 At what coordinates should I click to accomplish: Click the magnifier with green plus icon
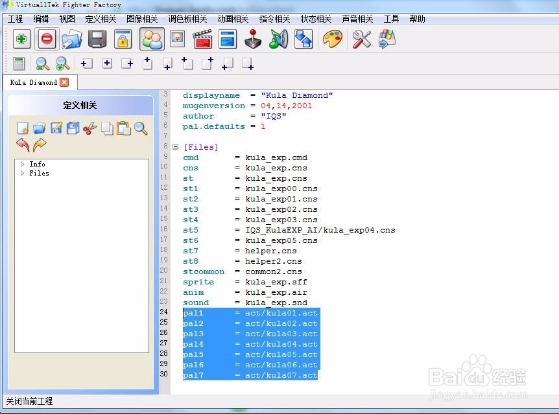point(63,63)
